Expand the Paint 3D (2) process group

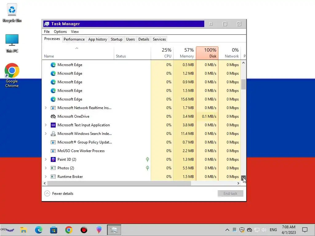(46, 159)
